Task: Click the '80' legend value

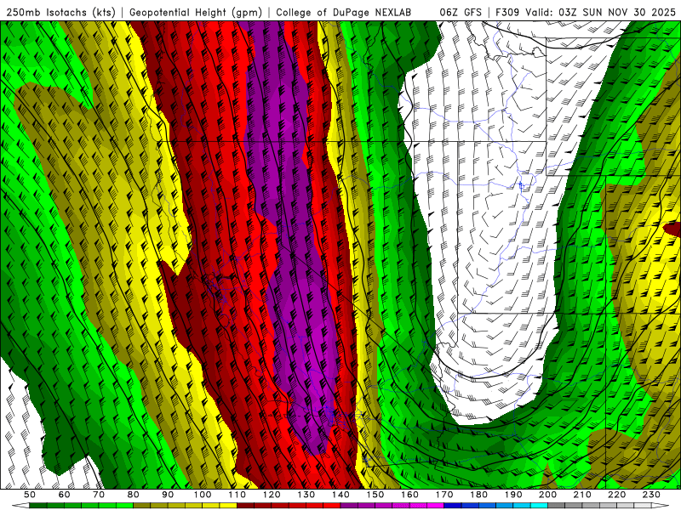Action: point(133,495)
